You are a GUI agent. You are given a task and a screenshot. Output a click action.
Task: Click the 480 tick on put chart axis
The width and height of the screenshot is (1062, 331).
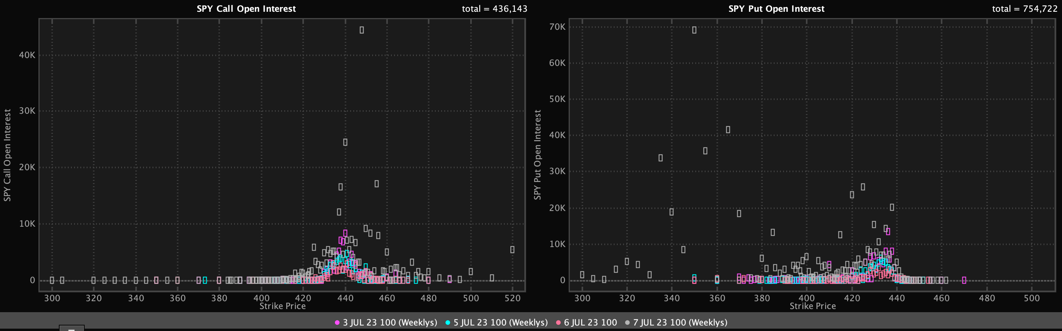pyautogui.click(x=987, y=298)
